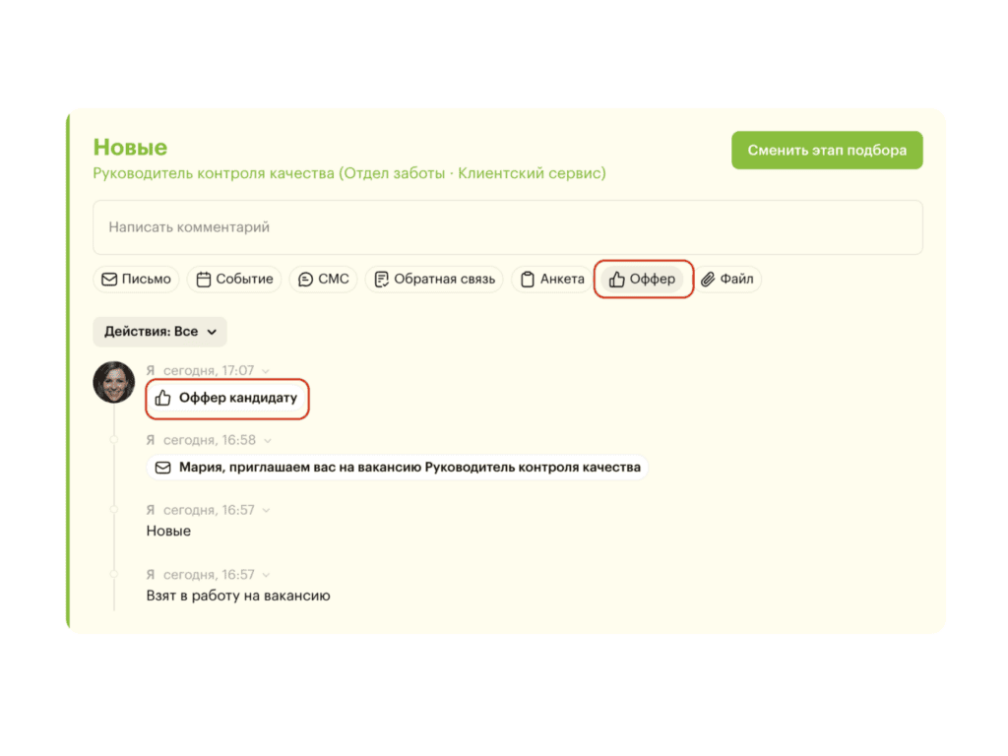Image resolution: width=1008 pixels, height=756 pixels.
Task: Click the clipboard icon for Анкета
Action: pyautogui.click(x=528, y=280)
